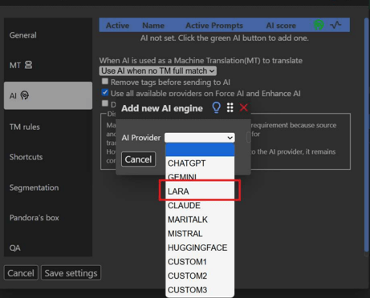The image size is (370, 298).
Task: Click the settings panel vertical scrollbar
Action: coord(367,135)
